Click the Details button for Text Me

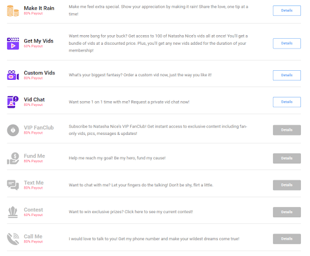(287, 185)
